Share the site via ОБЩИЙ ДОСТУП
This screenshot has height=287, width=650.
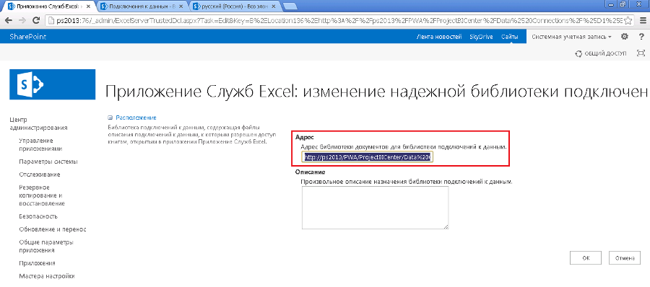(x=601, y=53)
